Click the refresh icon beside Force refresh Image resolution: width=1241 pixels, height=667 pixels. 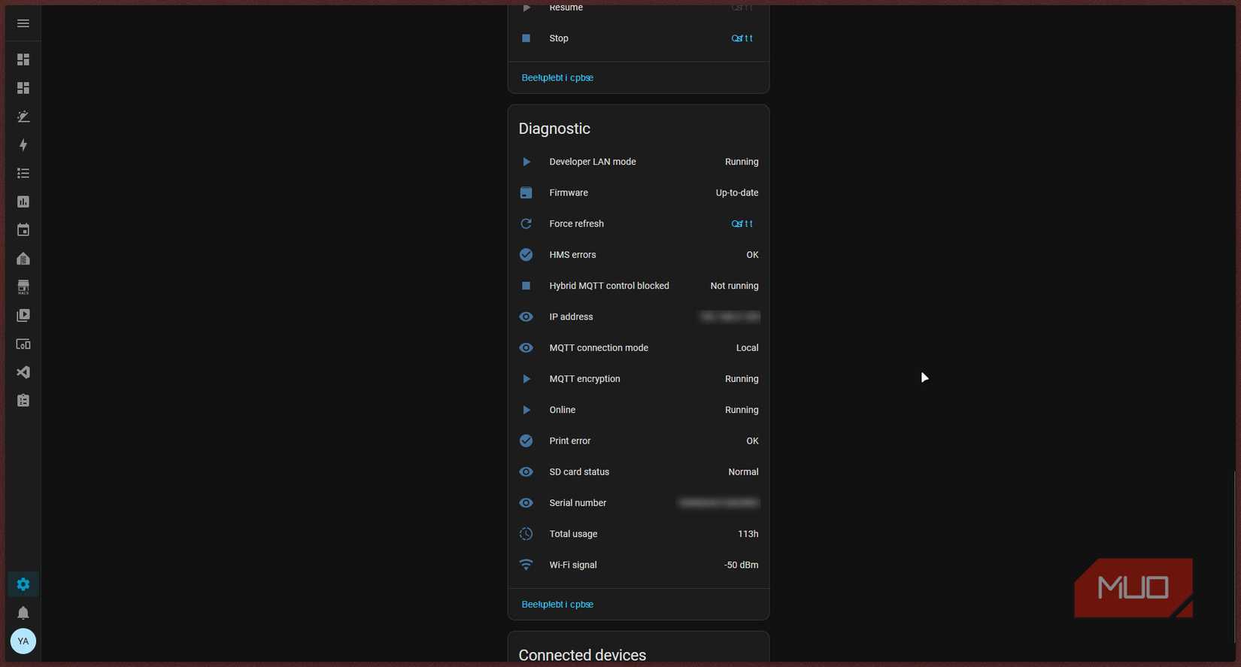click(526, 224)
